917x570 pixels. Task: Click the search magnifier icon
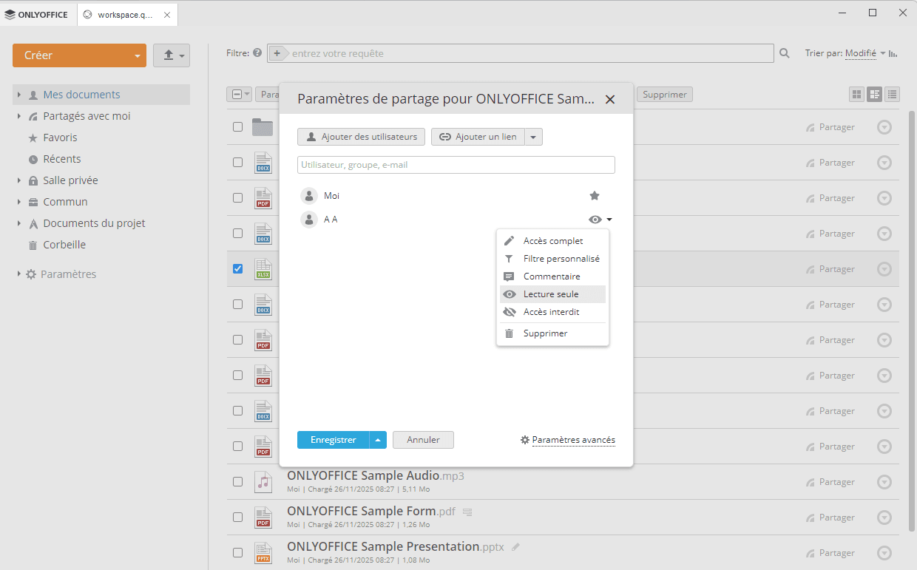tap(783, 52)
